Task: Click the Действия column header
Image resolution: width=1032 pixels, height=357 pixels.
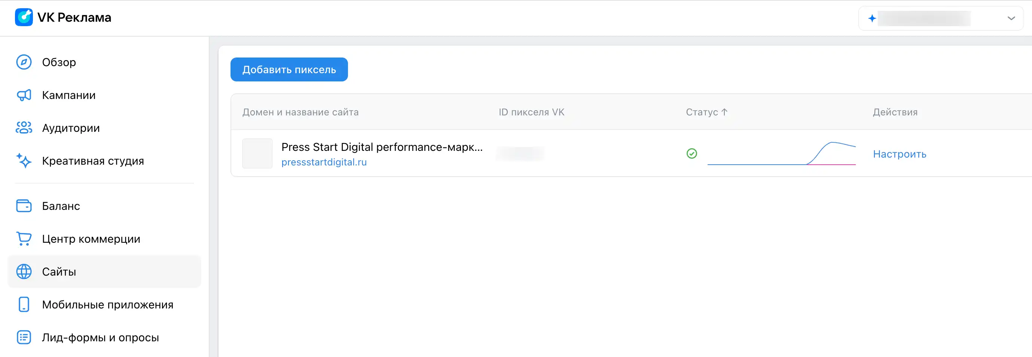Action: coord(895,112)
